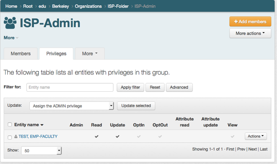Expand the More link under the title
The image size is (277, 164).
[x=11, y=38]
